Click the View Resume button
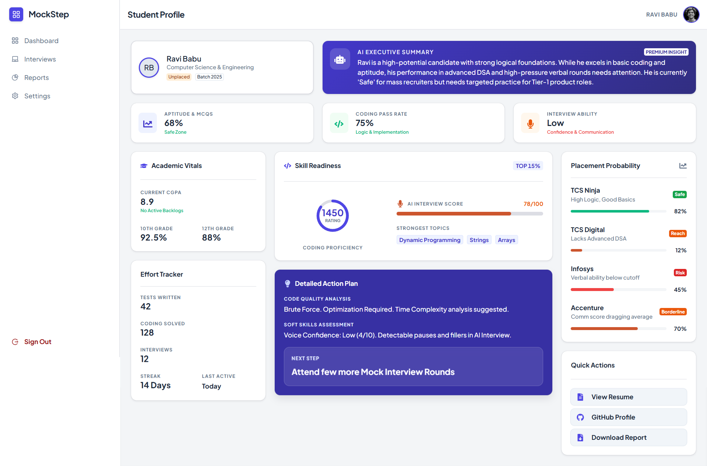Image resolution: width=707 pixels, height=466 pixels. (x=628, y=397)
